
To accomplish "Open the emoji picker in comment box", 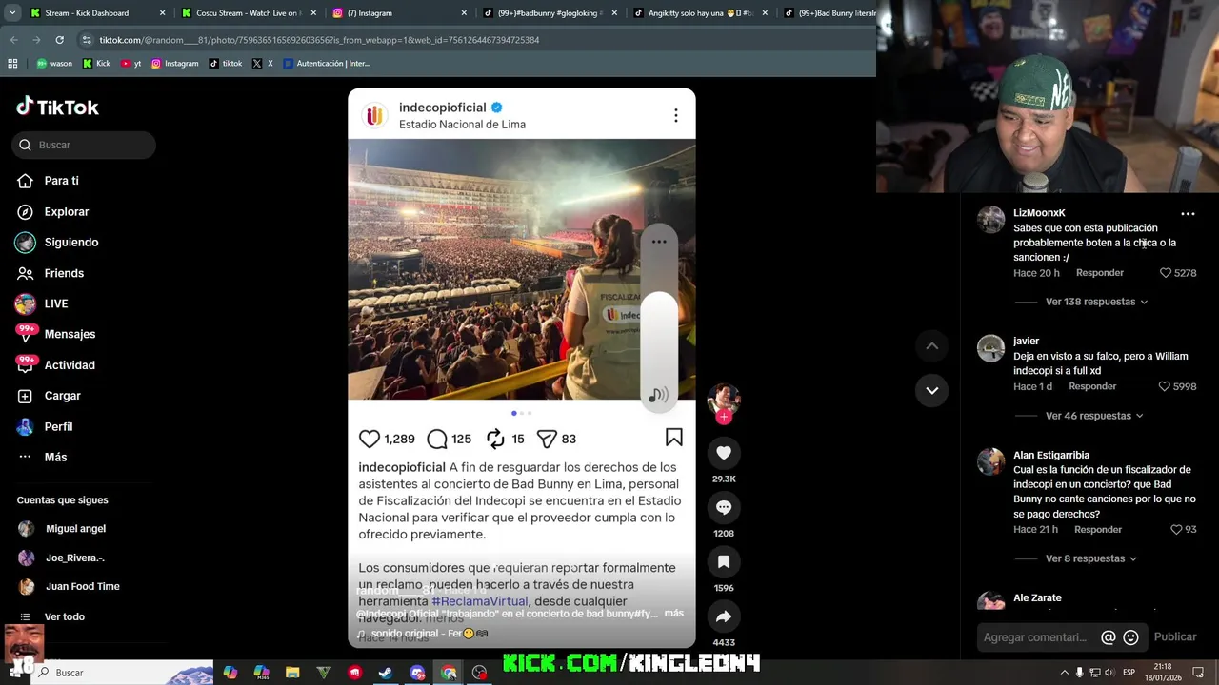I will [x=1130, y=637].
